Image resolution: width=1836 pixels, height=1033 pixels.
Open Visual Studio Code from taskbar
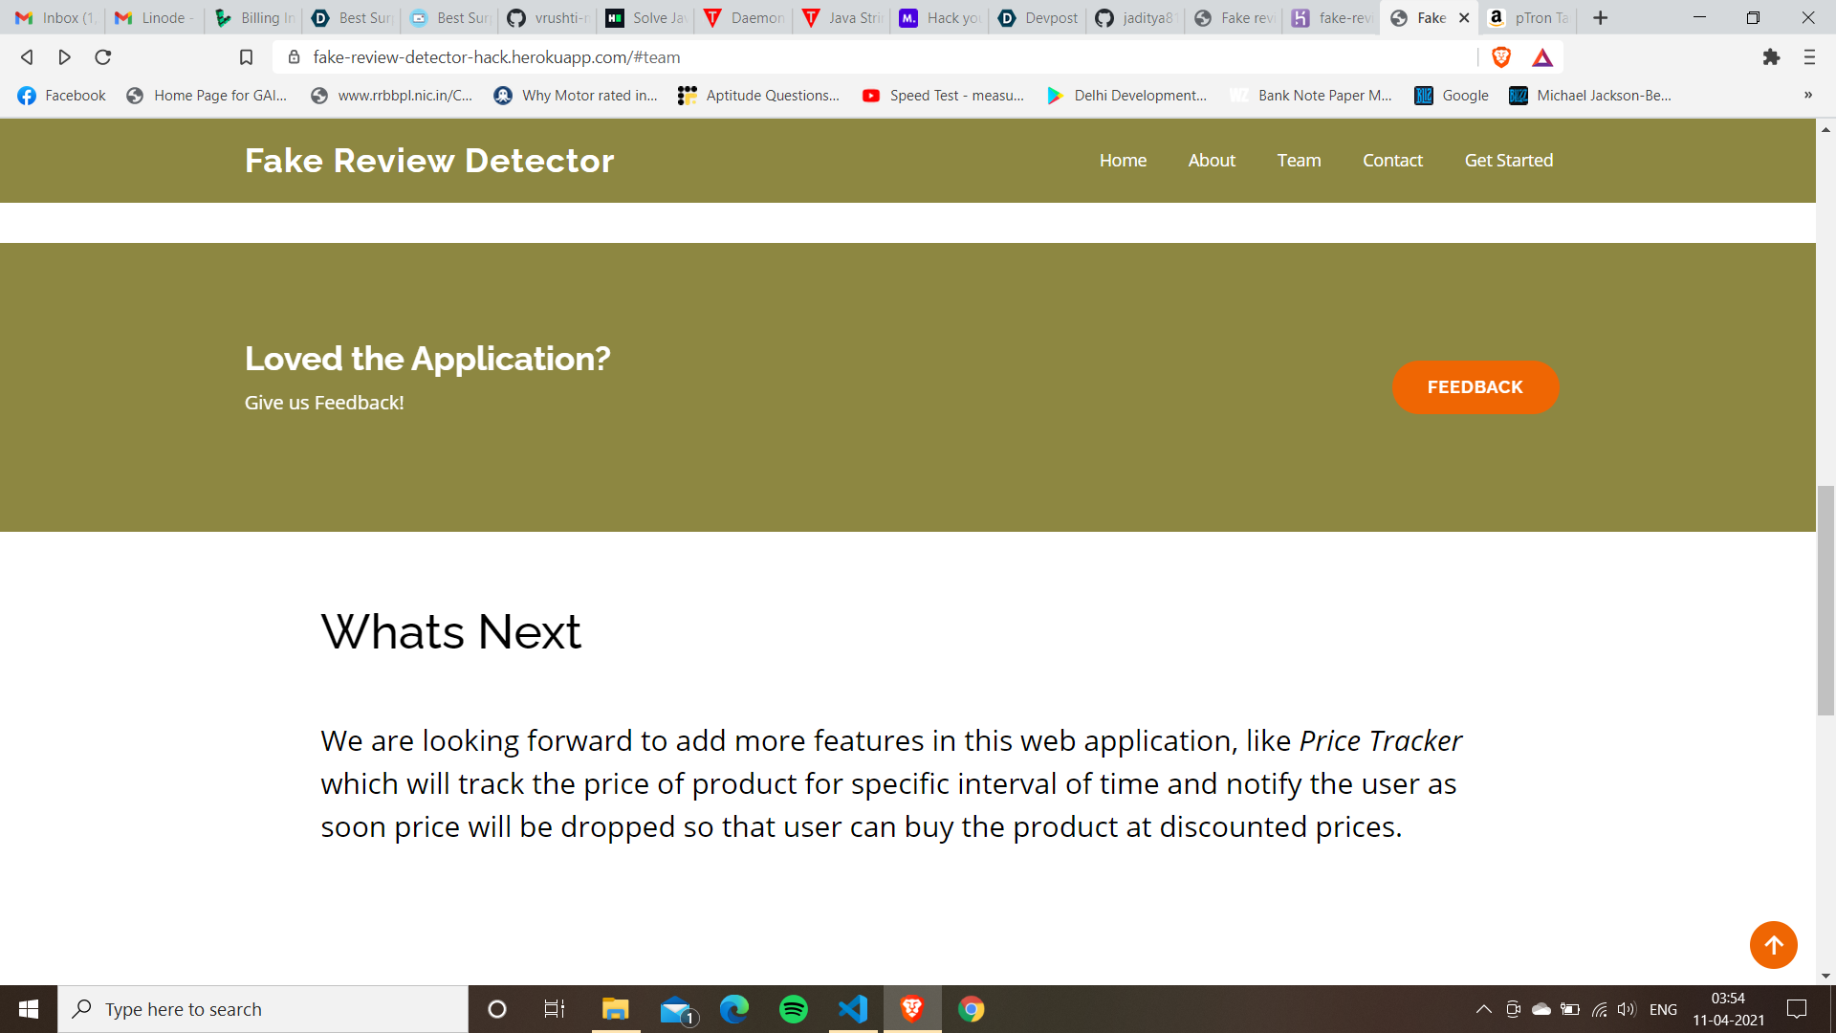[852, 1009]
